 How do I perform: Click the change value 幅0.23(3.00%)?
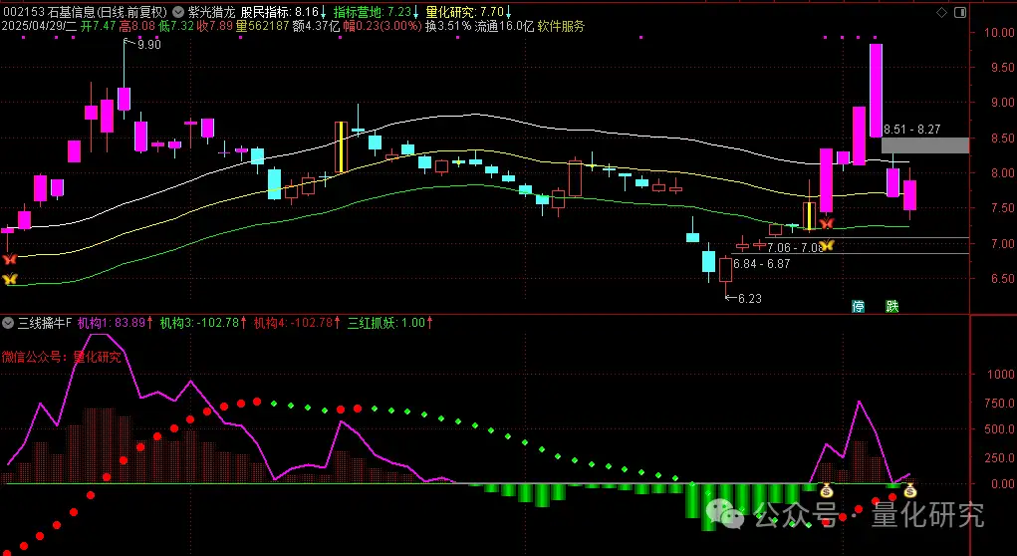click(381, 26)
